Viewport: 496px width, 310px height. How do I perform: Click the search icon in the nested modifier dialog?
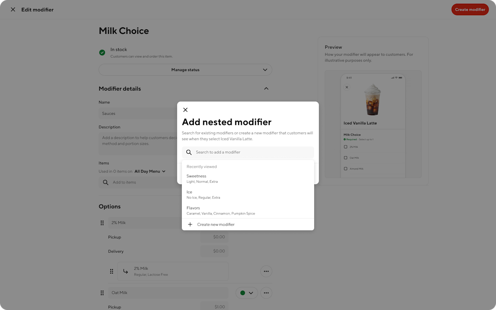(189, 153)
